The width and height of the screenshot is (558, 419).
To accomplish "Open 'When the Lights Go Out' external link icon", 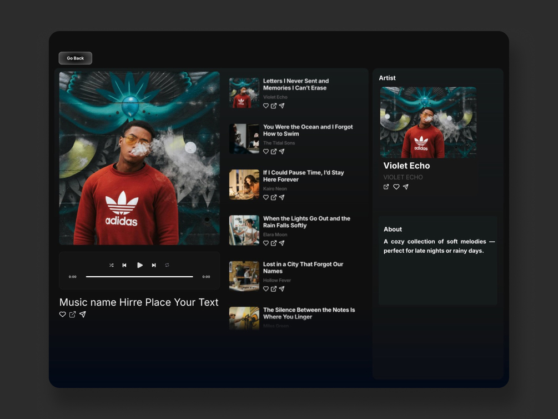I will pos(274,243).
